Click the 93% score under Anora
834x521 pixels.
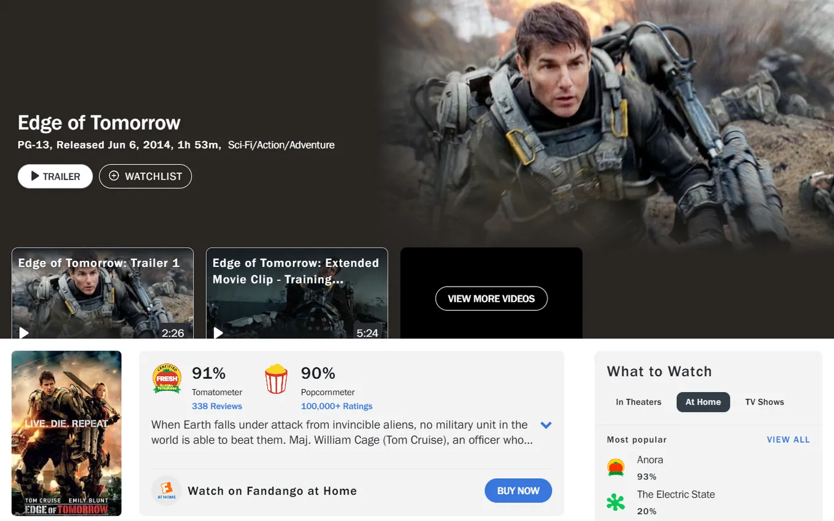coord(647,477)
